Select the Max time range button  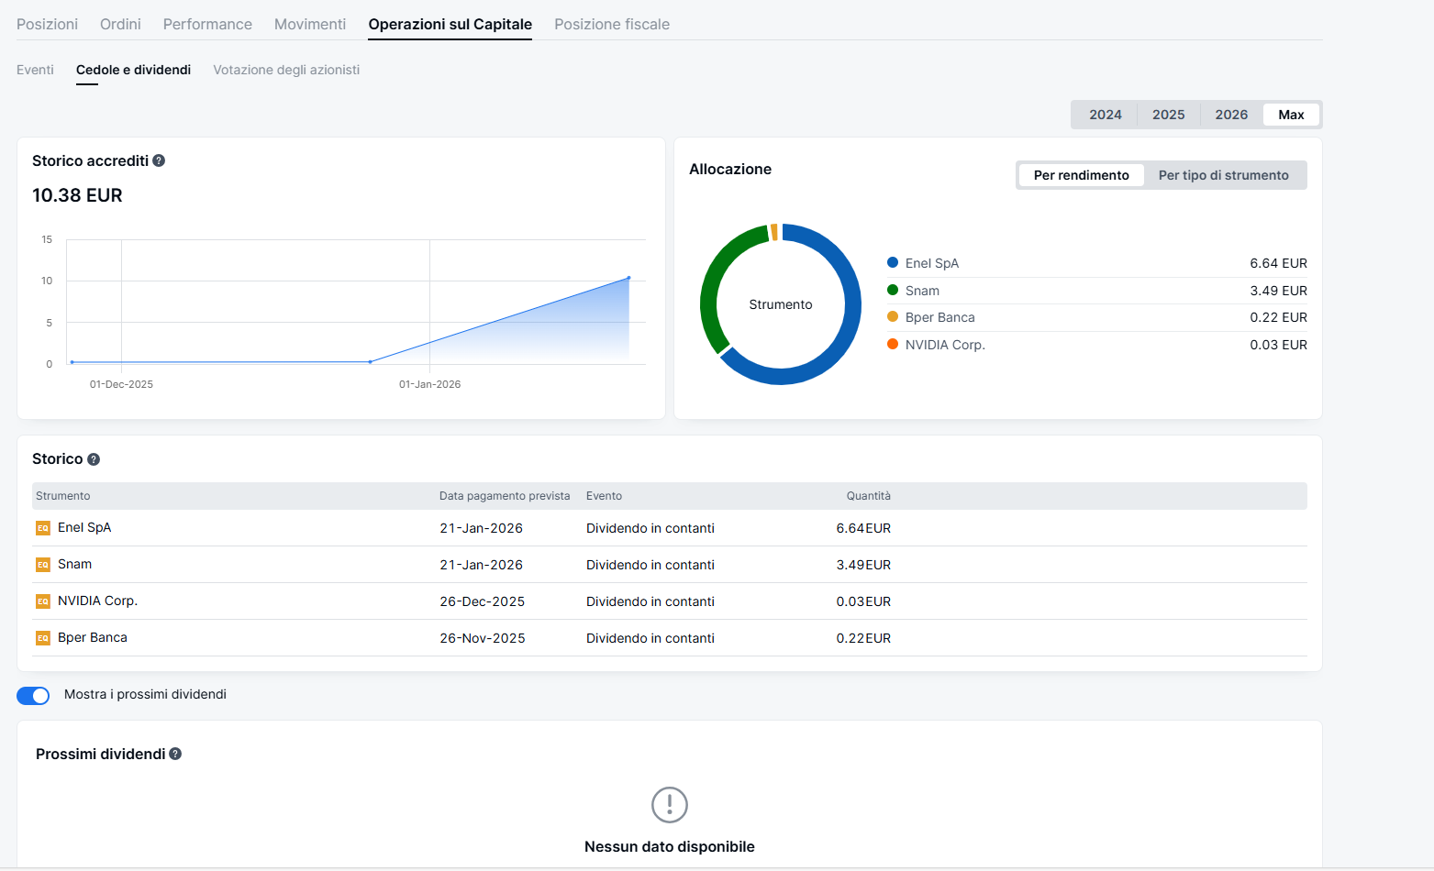coord(1291,115)
